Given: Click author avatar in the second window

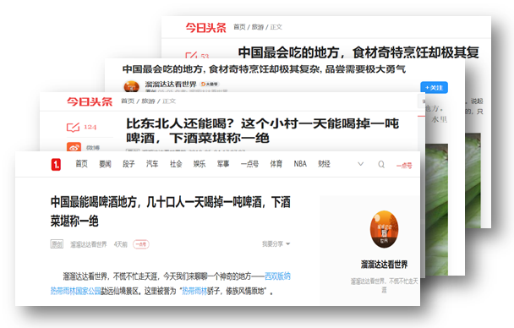Looking at the screenshot, I should coord(131,86).
